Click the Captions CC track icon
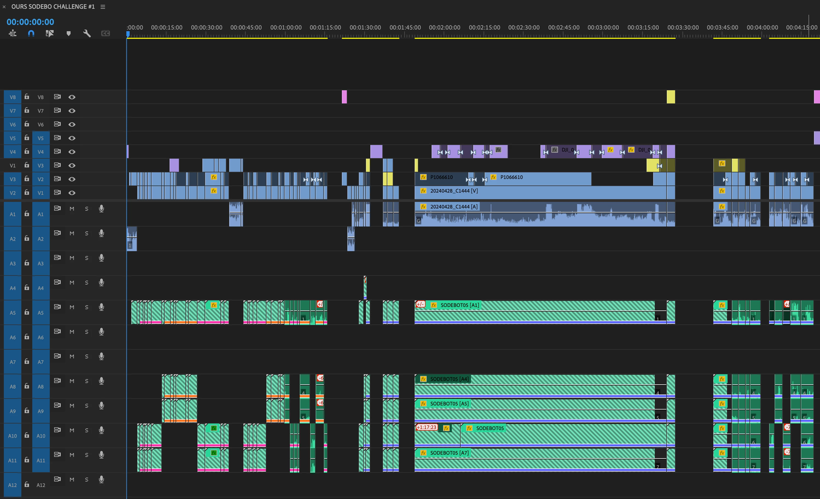The height and width of the screenshot is (499, 820). (x=106, y=33)
